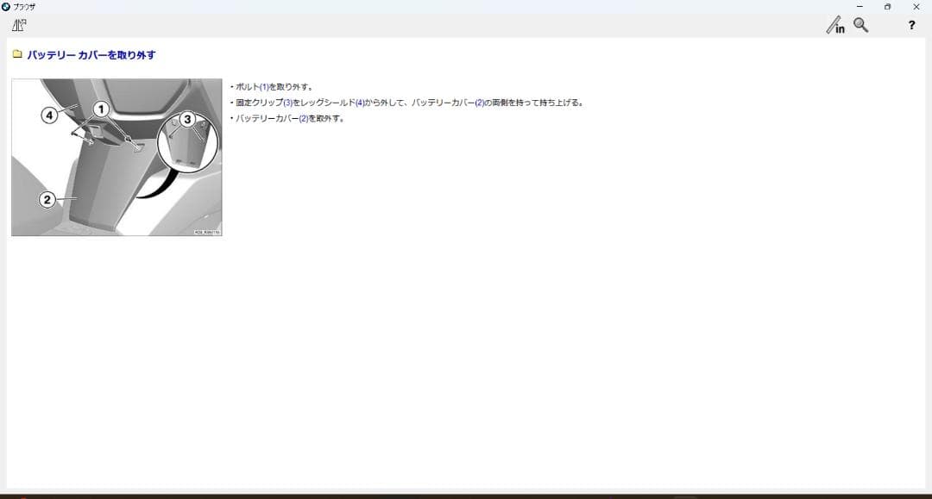Restore down the ブラウザ window
Image resolution: width=932 pixels, height=499 pixels.
tap(887, 6)
